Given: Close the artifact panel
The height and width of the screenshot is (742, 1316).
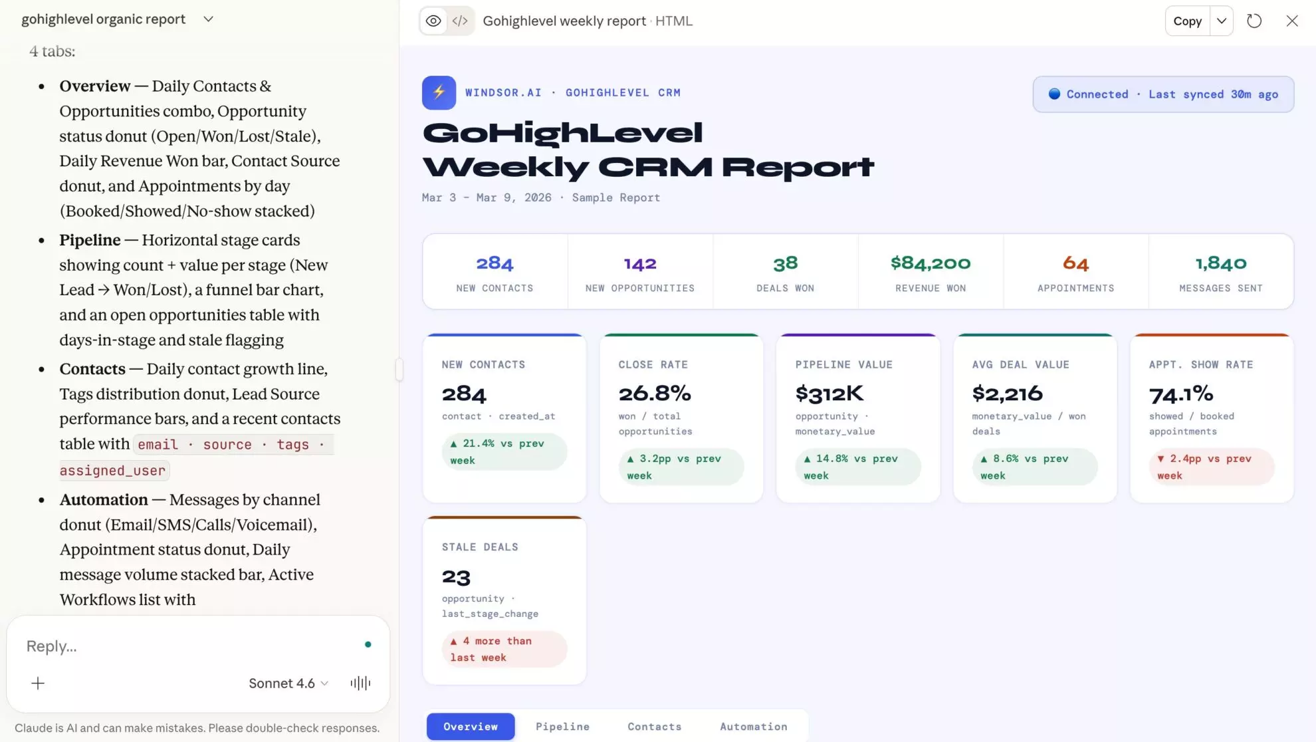Looking at the screenshot, I should (x=1291, y=21).
